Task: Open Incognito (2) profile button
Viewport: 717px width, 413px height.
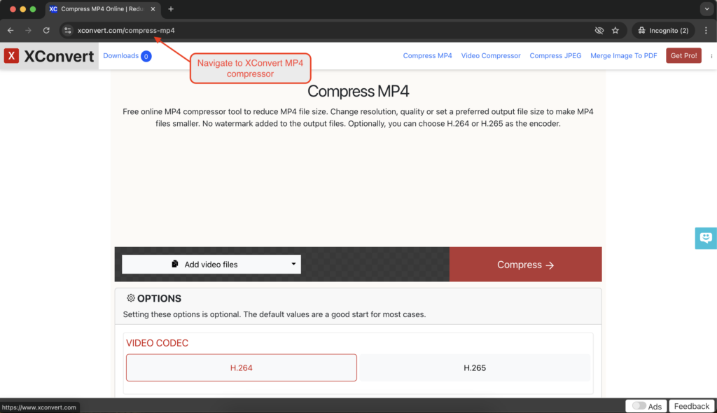Action: 663,30
